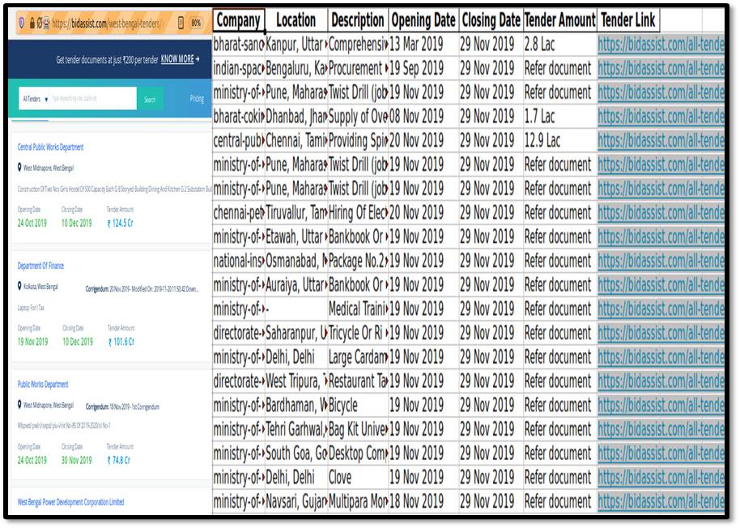Select the Company column header cell

(239, 20)
